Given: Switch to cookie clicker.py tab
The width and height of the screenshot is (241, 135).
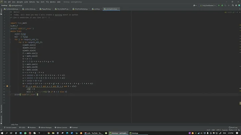Looking at the screenshot, I should point(30,9).
